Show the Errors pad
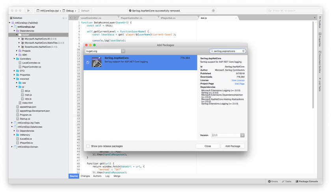Viewport: 331px width, 194px height. point(273,181)
